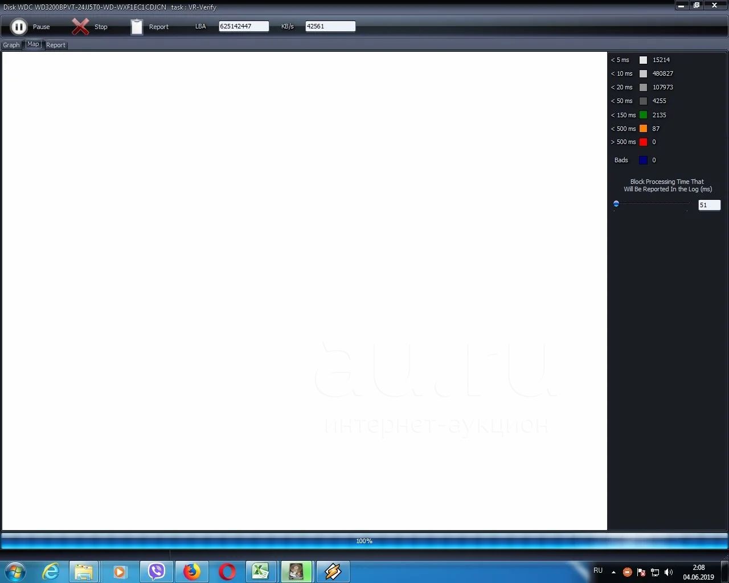Screen dimensions: 729x583
Task: Open the Windows Start menu
Action: point(15,571)
